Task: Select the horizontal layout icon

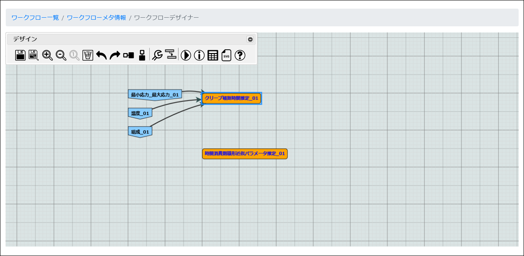Action: point(129,55)
